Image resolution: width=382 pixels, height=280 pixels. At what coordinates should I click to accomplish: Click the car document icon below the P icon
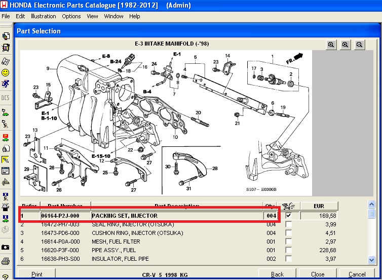tap(6, 148)
